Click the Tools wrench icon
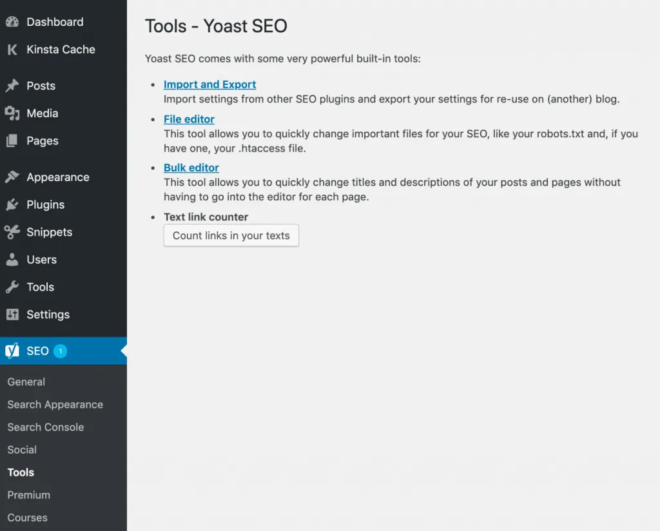The height and width of the screenshot is (531, 660). (x=14, y=287)
